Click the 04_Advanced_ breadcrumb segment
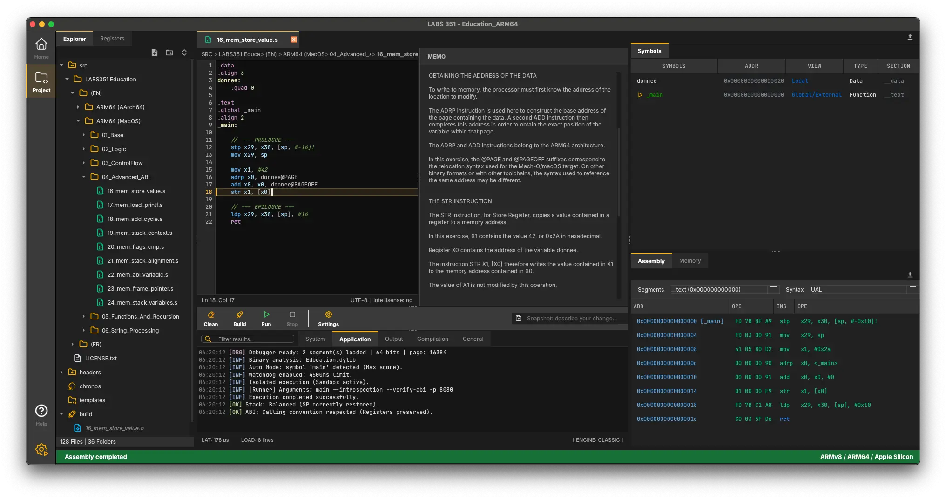 pos(350,54)
